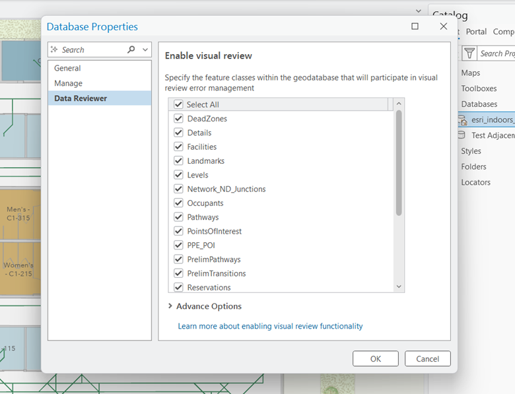
Task: Expand Advance Options section
Action: coord(170,306)
